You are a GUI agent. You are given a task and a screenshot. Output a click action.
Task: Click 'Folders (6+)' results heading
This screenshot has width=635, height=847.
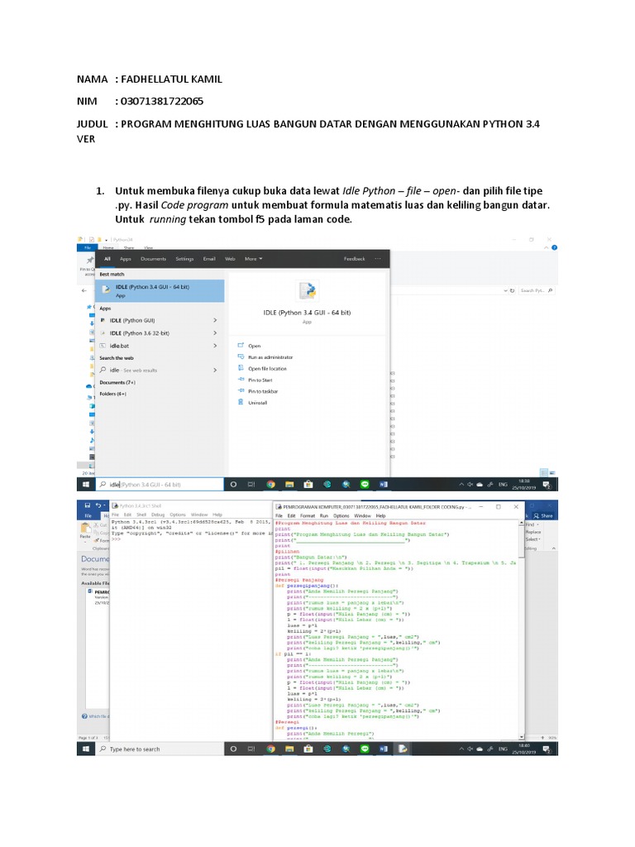[x=112, y=394]
